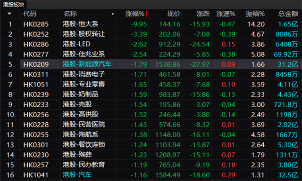
Task: Open the 港股-汽车 sector link
Action: coord(77,175)
